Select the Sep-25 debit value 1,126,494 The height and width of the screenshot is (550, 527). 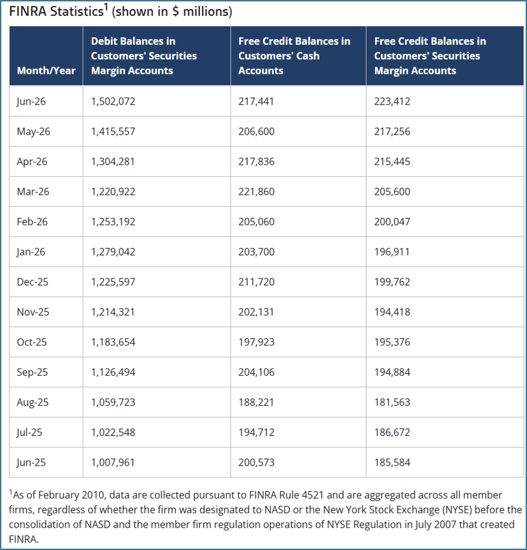[x=113, y=372]
